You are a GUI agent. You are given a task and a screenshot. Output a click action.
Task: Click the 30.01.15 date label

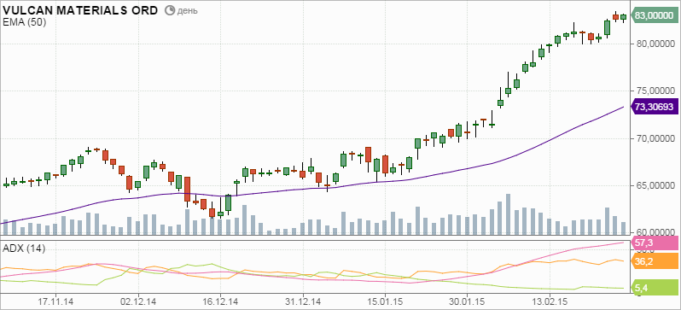click(468, 302)
